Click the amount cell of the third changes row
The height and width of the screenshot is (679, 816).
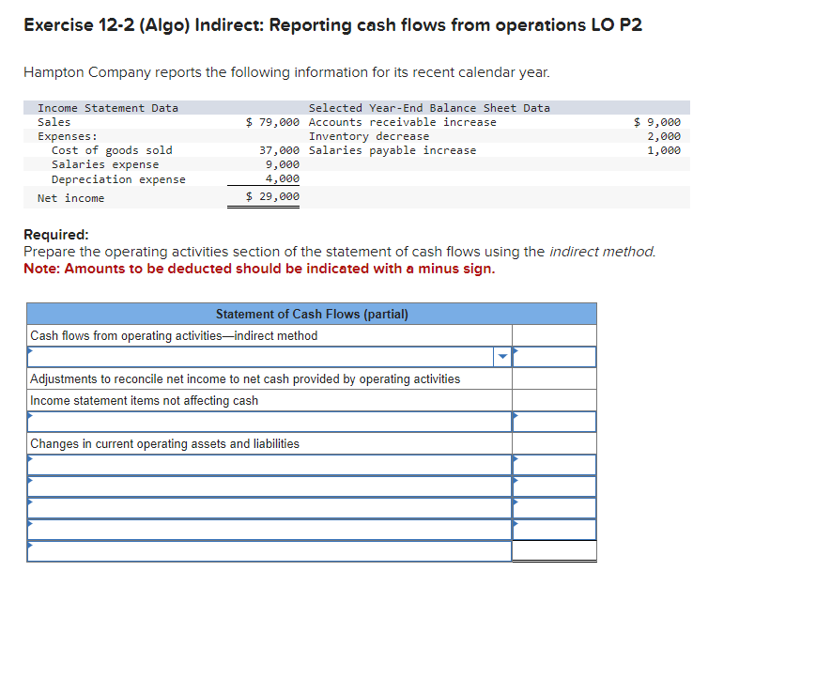coord(553,508)
